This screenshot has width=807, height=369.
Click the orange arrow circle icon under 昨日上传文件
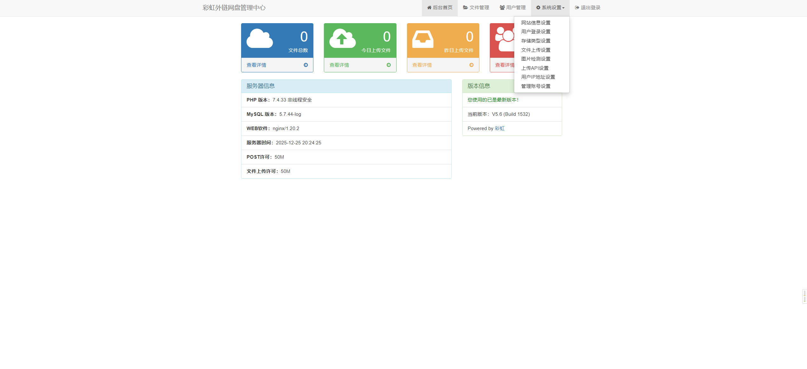click(x=471, y=65)
